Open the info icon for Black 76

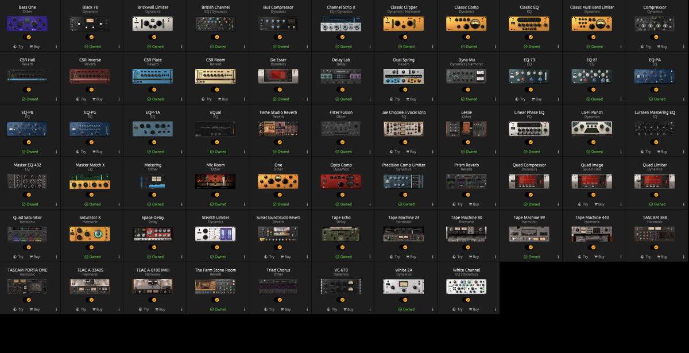119,46
